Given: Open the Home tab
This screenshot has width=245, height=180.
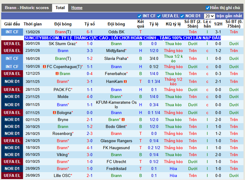Looking at the screenshot, I should [x=77, y=8].
